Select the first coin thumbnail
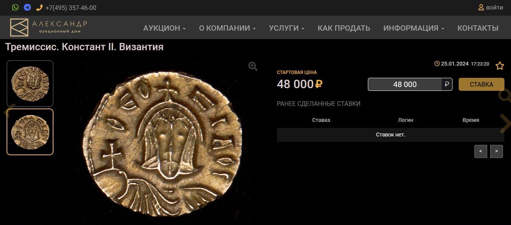Screen dimensions: 511x225 click(30, 84)
